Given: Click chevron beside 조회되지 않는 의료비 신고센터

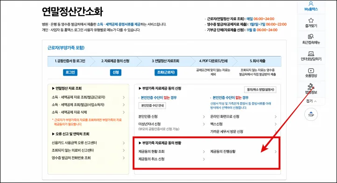Looking at the screenshot, I should 124,150.
